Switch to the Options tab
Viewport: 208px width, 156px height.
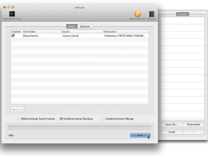[85, 27]
